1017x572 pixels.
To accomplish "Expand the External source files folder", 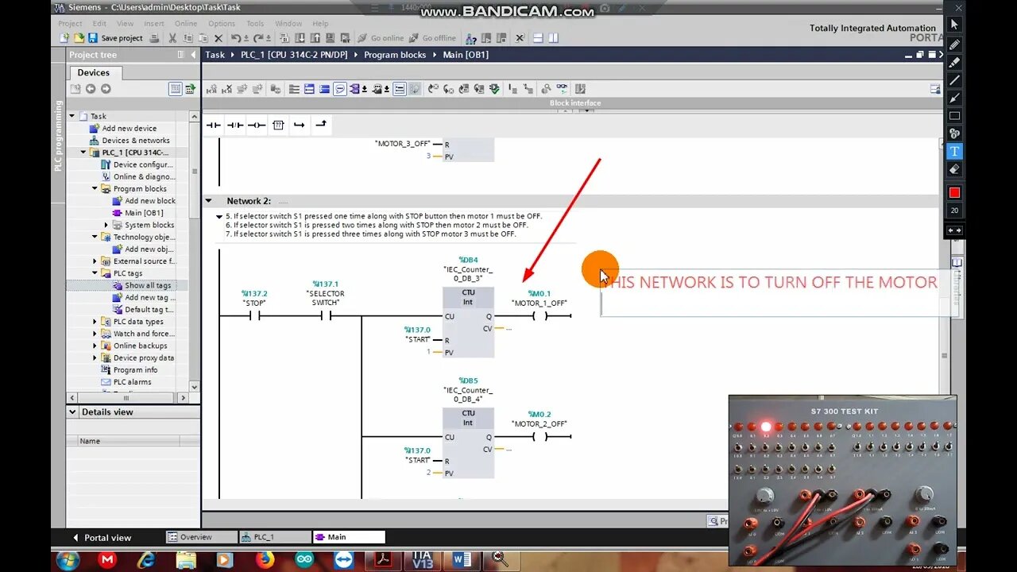I will tap(95, 261).
